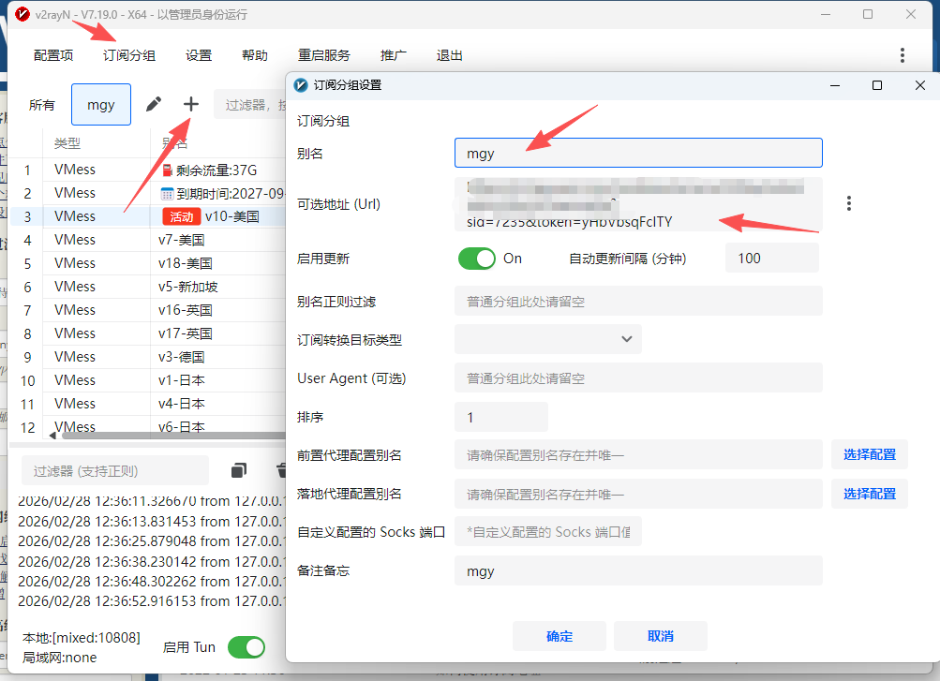The image size is (940, 681).
Task: Click the 重启服务 menu item
Action: click(x=323, y=55)
